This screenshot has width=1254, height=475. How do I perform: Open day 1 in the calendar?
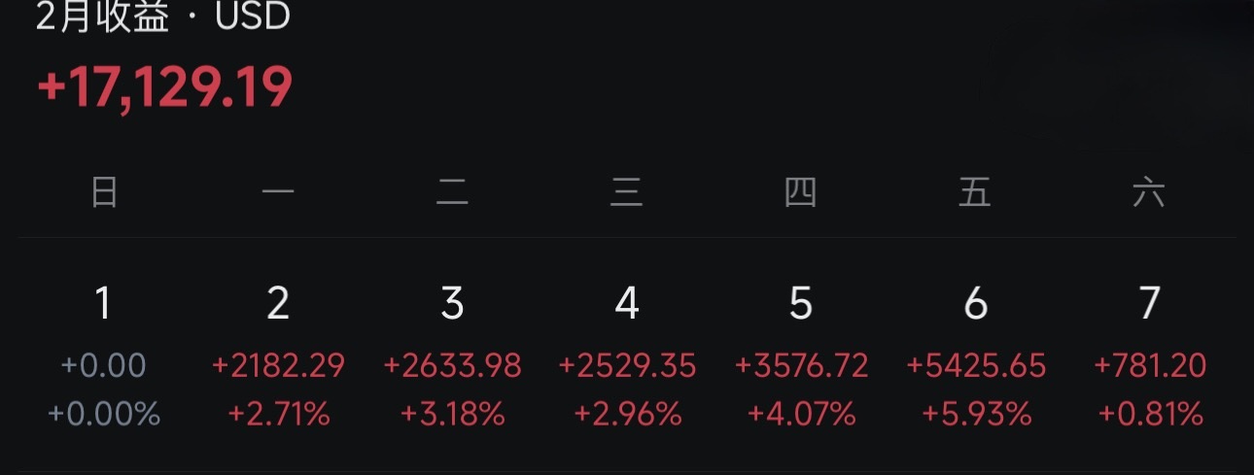[x=104, y=304]
